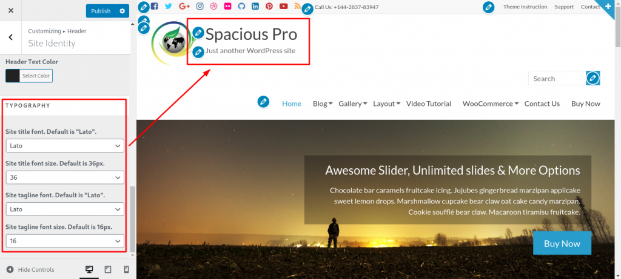Open the Header Text Color swatch
The image size is (621, 279).
[13, 76]
